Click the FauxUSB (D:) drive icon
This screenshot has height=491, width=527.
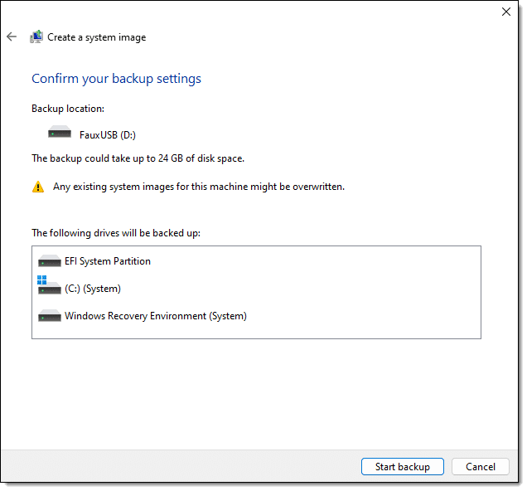point(60,132)
